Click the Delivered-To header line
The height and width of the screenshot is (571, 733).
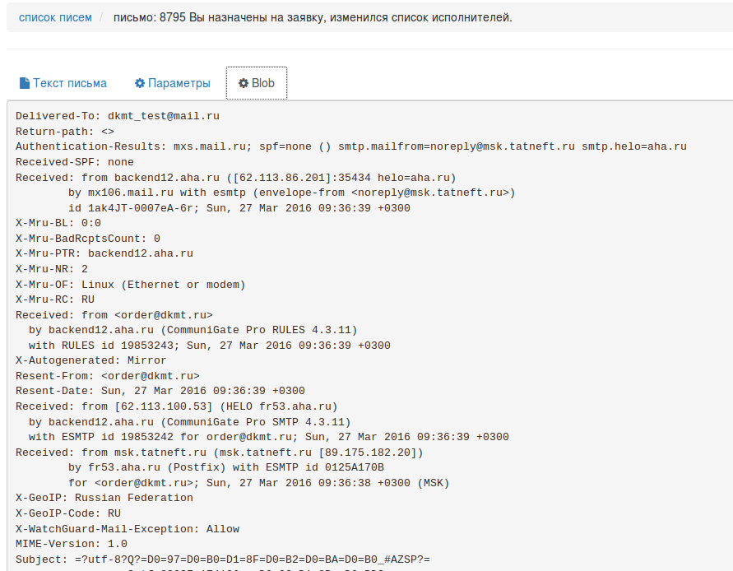point(118,116)
